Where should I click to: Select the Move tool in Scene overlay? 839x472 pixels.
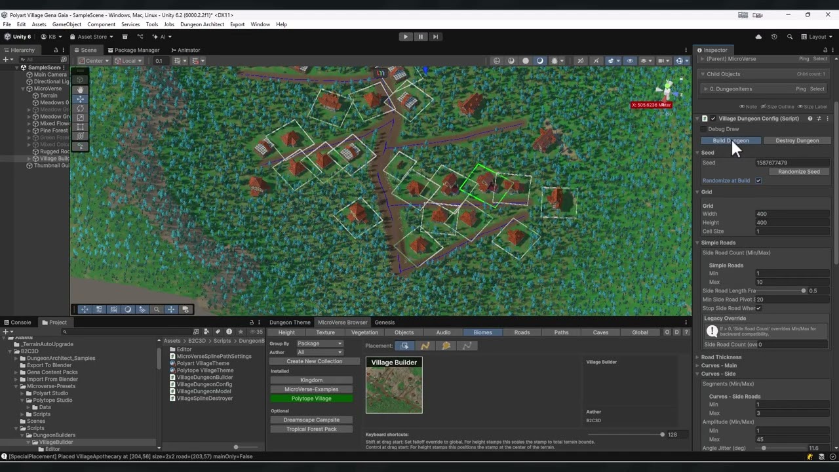pyautogui.click(x=80, y=99)
